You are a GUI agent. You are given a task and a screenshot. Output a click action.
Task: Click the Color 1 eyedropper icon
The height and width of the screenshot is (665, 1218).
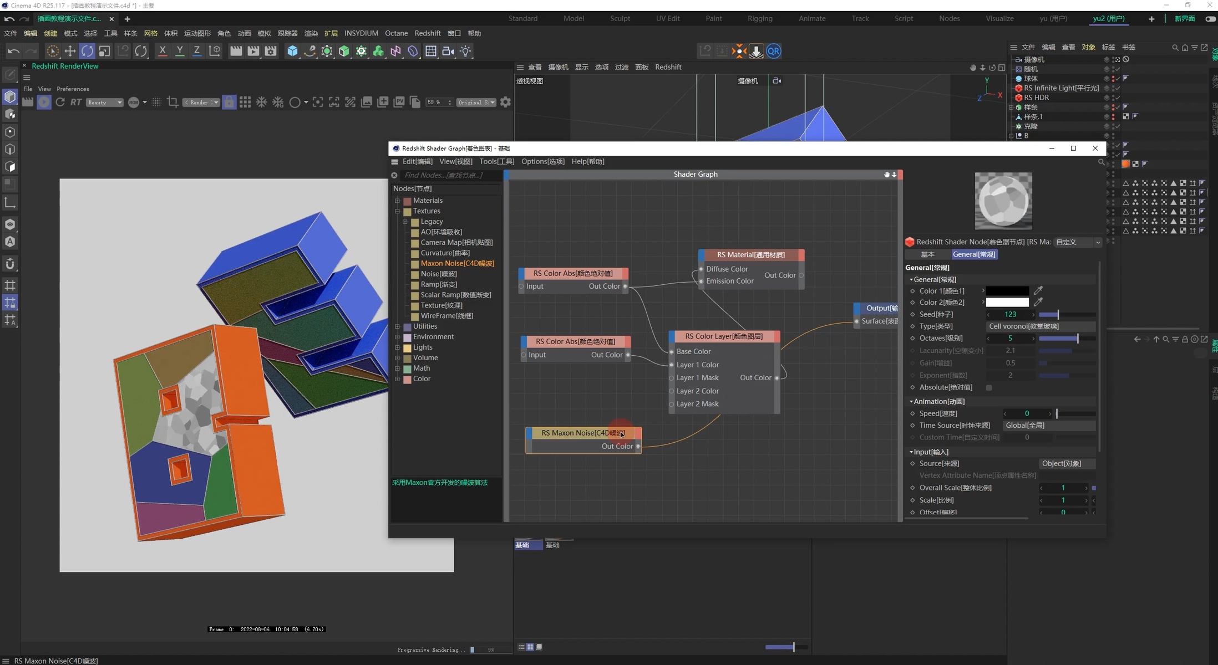click(1038, 290)
